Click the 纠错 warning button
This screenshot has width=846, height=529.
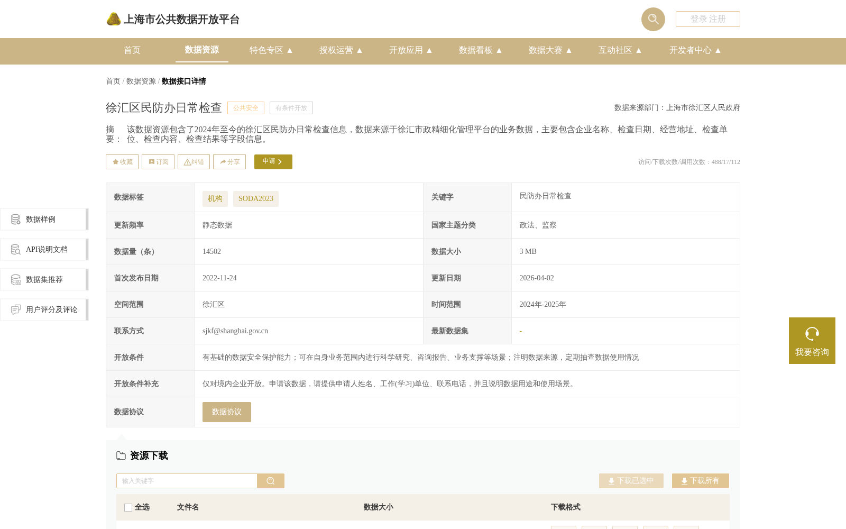click(x=194, y=162)
